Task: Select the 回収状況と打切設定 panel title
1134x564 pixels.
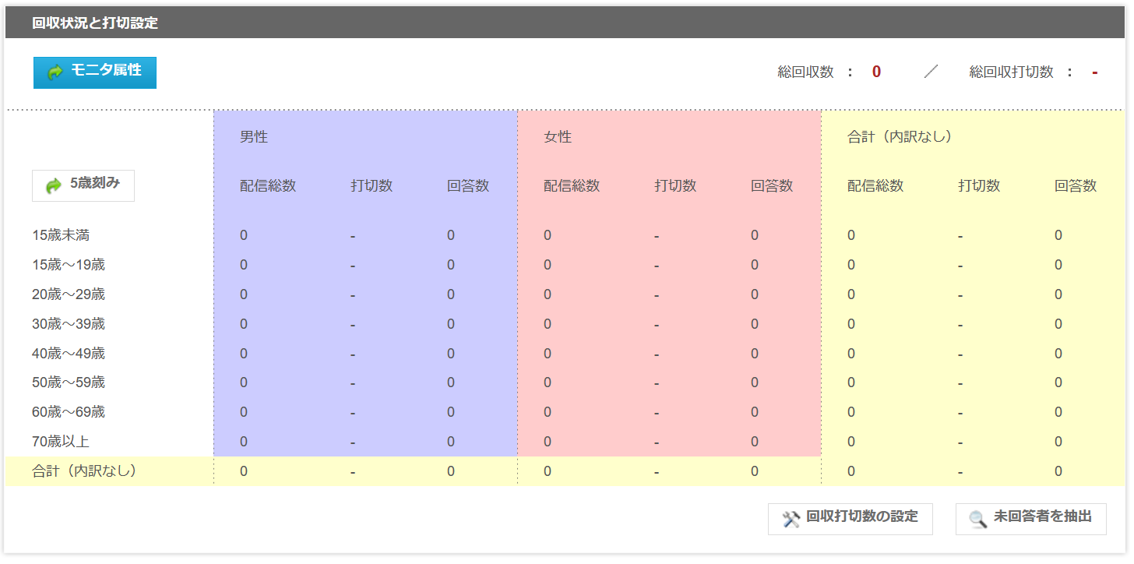Action: (95, 23)
